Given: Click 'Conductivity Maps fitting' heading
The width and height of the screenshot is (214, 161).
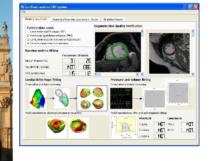Looking at the screenshot, I should (x=43, y=80).
